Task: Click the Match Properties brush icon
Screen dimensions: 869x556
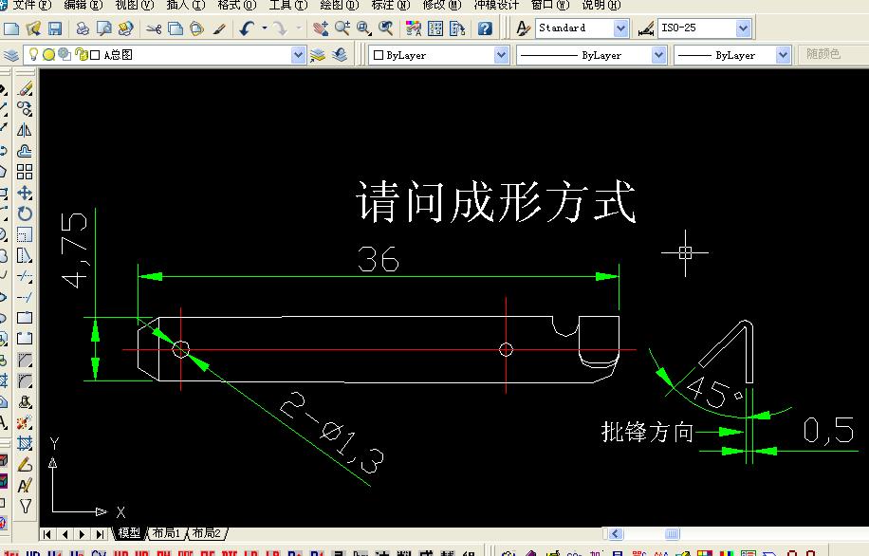Action: click(219, 28)
